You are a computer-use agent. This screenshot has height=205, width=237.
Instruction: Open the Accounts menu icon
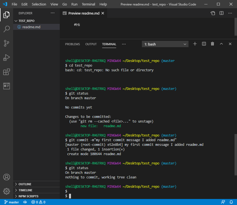7,177
